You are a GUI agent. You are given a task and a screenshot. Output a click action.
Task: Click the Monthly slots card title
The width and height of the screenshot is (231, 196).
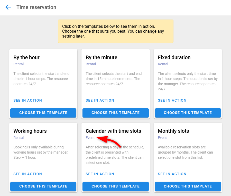[x=173, y=131]
